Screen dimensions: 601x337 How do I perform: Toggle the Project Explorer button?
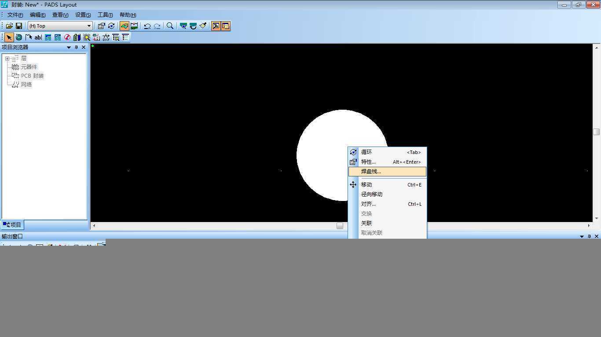(x=226, y=26)
